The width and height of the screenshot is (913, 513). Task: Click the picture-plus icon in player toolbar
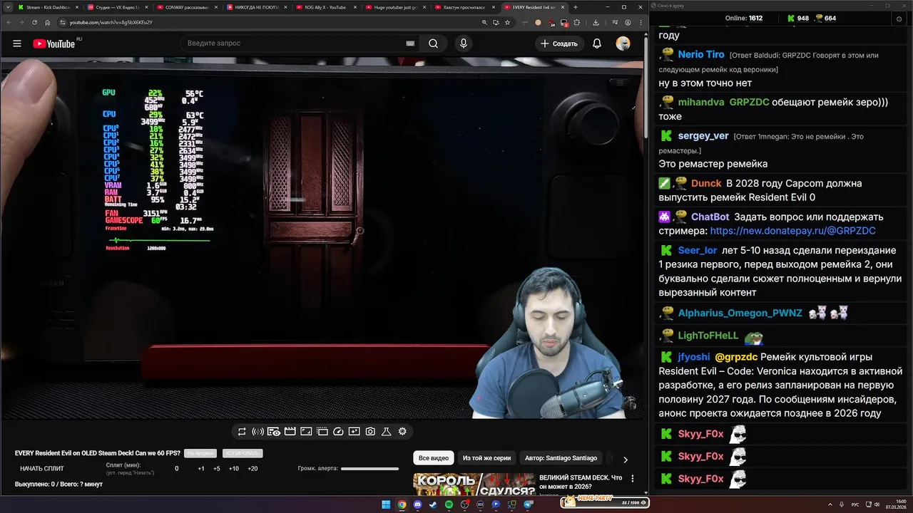point(355,431)
